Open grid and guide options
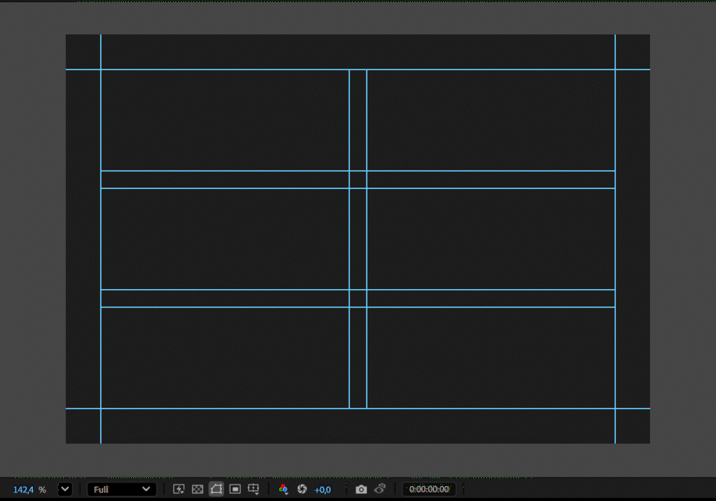 pyautogui.click(x=253, y=489)
